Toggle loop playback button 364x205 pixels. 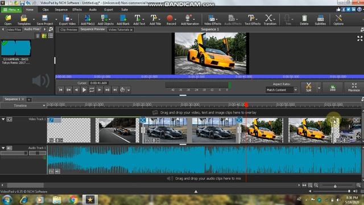[x=92, y=90]
